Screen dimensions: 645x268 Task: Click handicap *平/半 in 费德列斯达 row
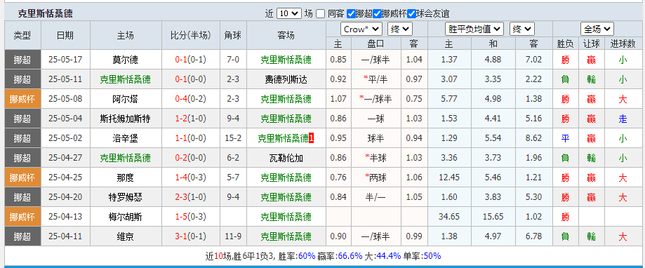click(375, 79)
